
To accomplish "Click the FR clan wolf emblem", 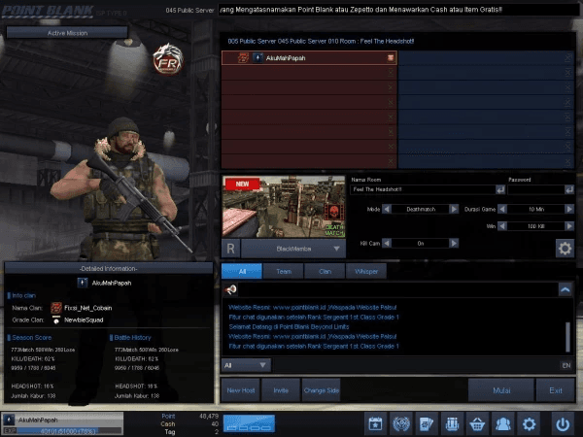I will pyautogui.click(x=168, y=59).
